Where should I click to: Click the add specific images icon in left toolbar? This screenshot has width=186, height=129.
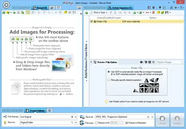tap(4, 12)
